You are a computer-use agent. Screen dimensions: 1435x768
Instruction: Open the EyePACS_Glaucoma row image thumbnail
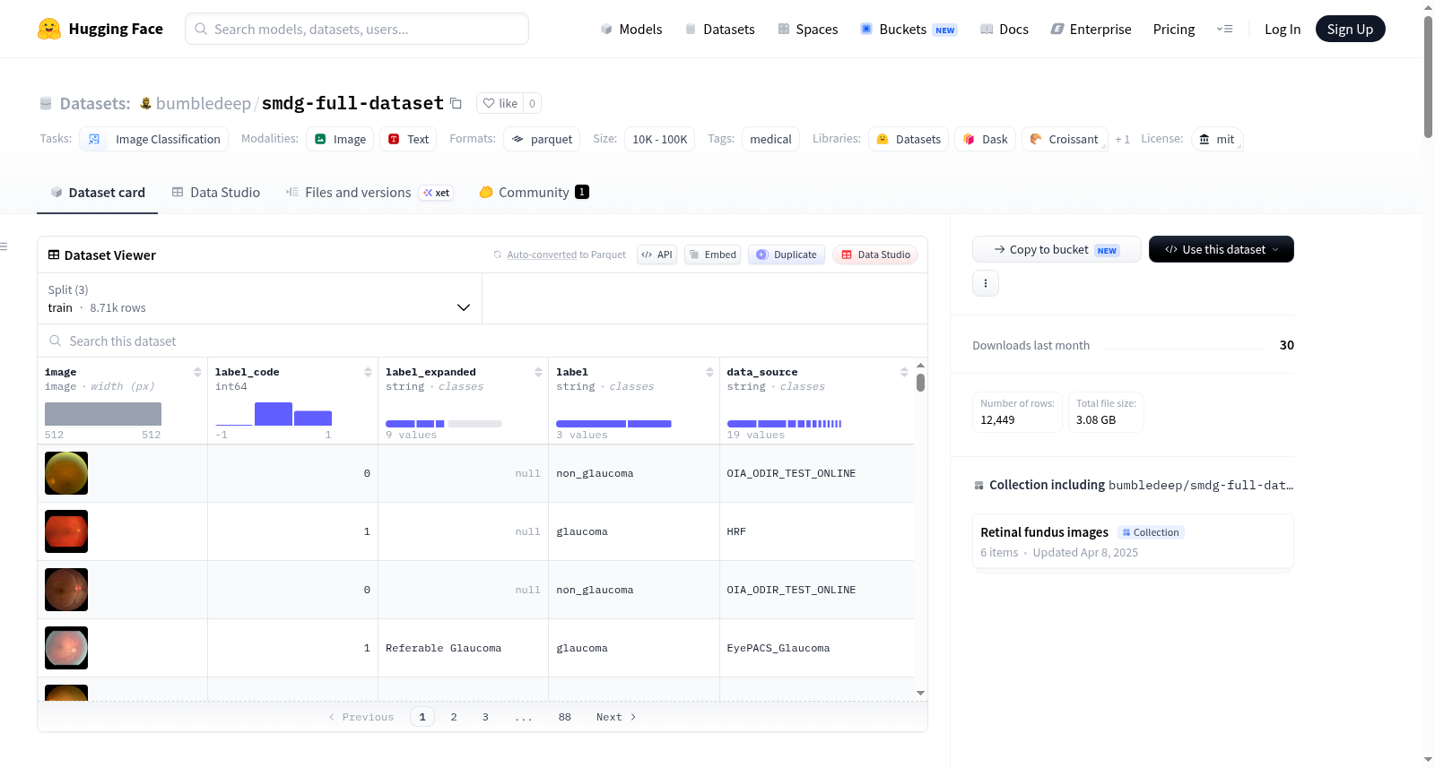click(66, 648)
